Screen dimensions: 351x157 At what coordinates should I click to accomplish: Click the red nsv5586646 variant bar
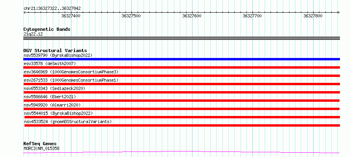click(181, 101)
